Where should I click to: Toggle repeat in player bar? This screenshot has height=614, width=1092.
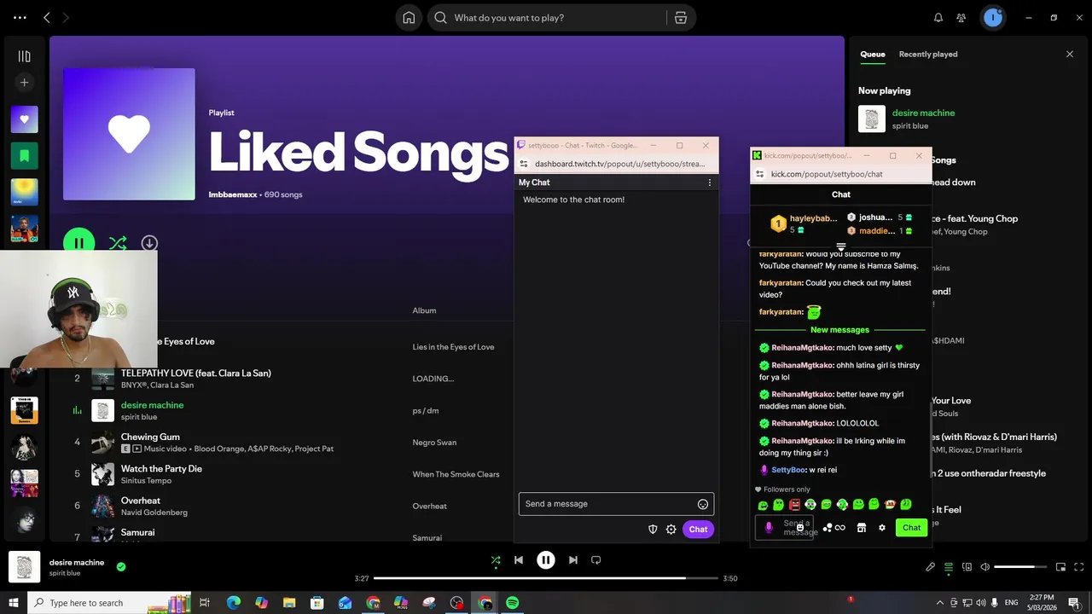click(596, 560)
